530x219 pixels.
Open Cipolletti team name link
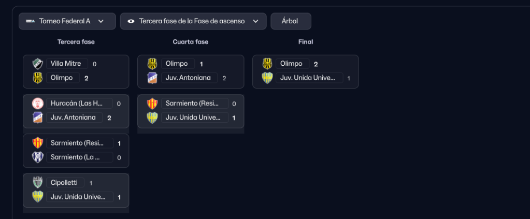pos(65,183)
